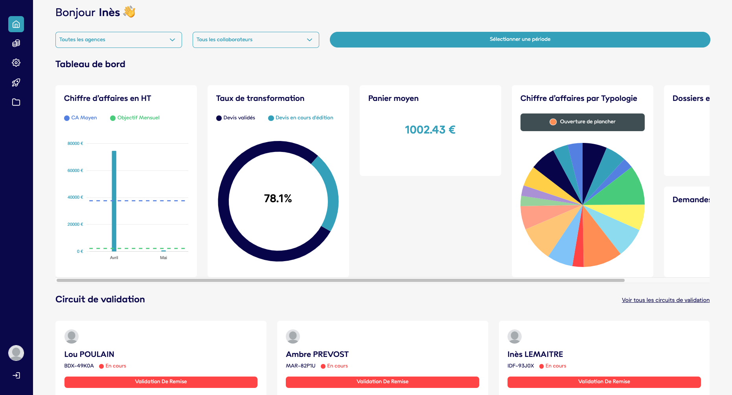The height and width of the screenshot is (395, 732).
Task: Click En cours status for Lou POULAIN
Action: point(113,366)
